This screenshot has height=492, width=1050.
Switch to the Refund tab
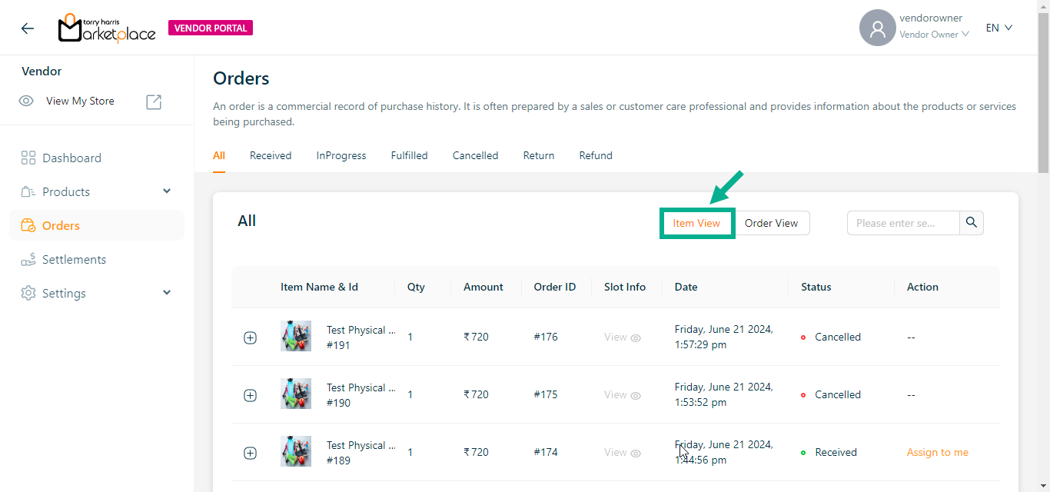click(596, 156)
